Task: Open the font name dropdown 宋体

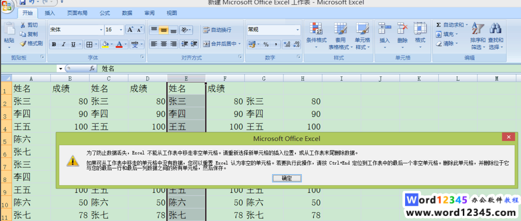Action: [101, 30]
